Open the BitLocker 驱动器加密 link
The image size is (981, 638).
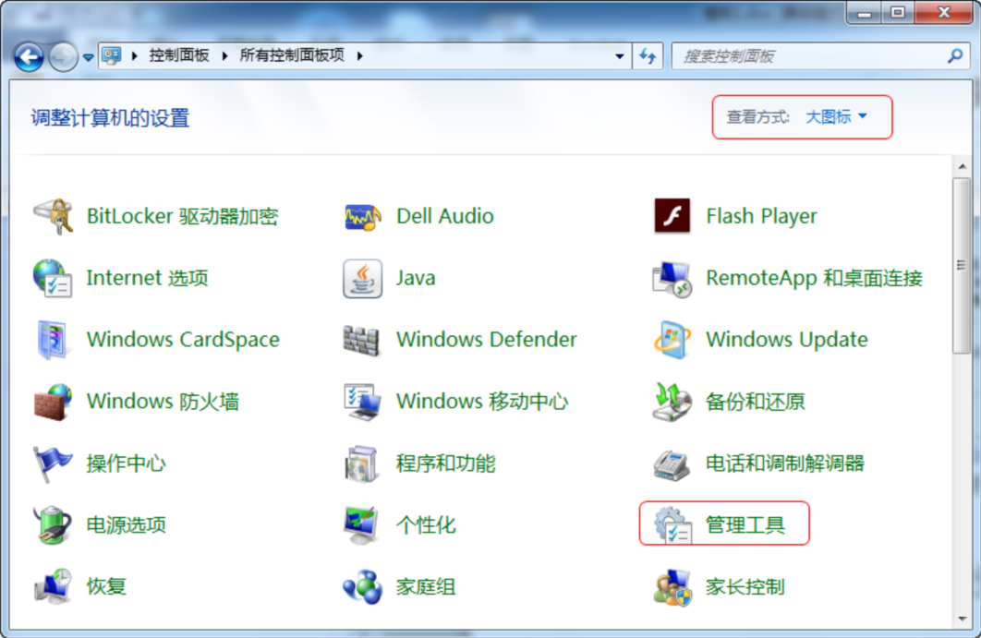(182, 216)
